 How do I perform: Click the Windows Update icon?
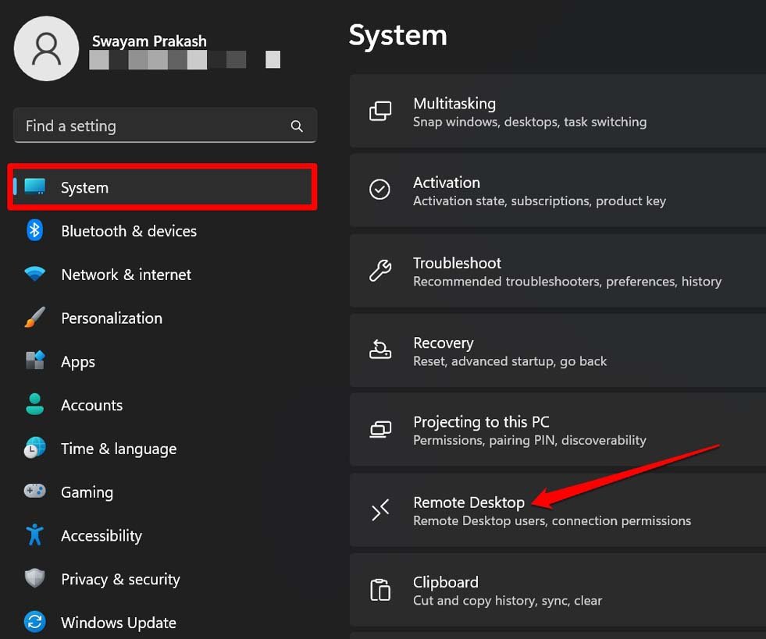[34, 623]
